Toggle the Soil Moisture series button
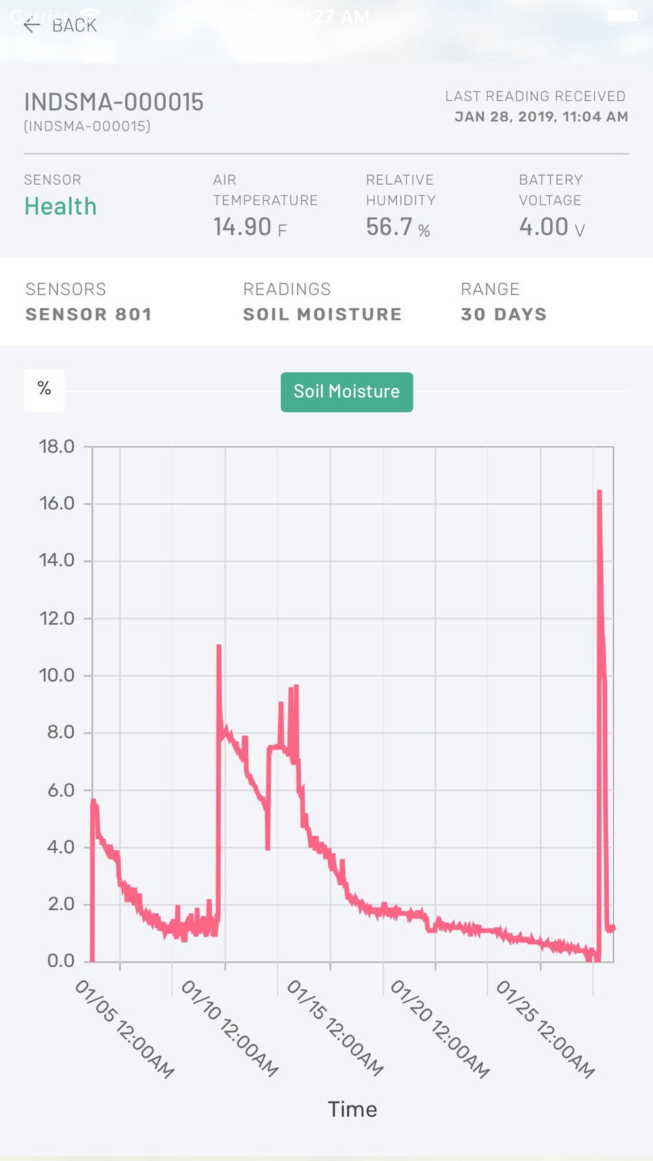 pyautogui.click(x=347, y=392)
